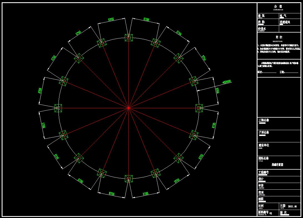The image size is (303, 218).
Task: Click the 会签 COORDINATION header
Action: tap(278, 7)
